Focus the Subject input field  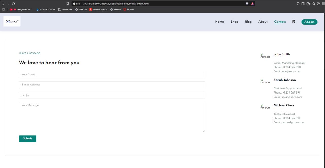[x=112, y=95]
